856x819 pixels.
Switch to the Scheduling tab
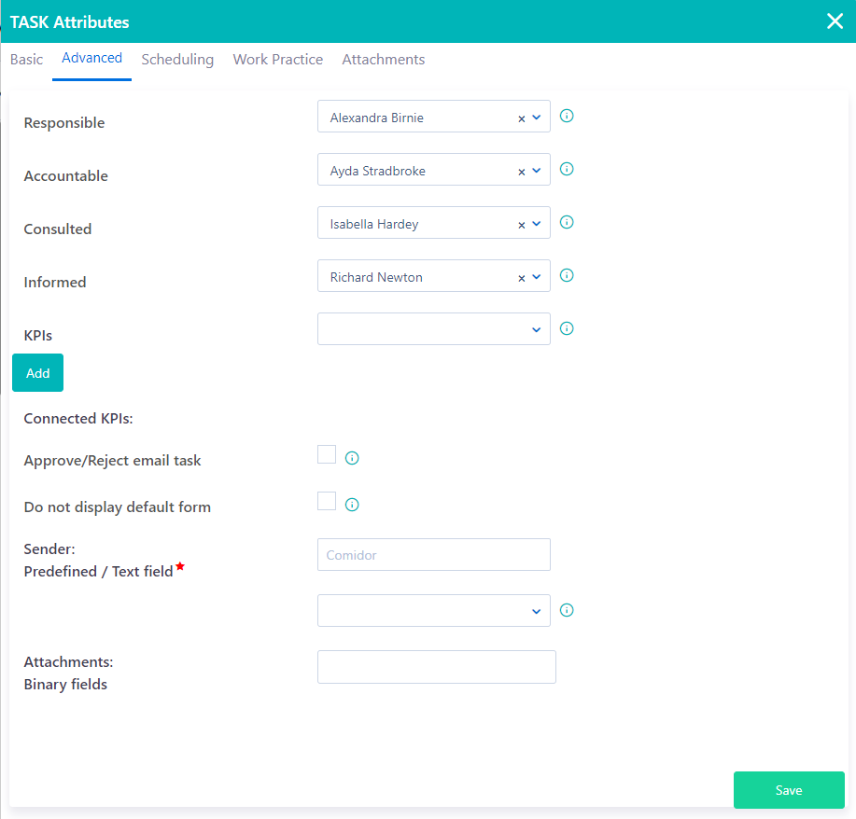[x=177, y=59]
